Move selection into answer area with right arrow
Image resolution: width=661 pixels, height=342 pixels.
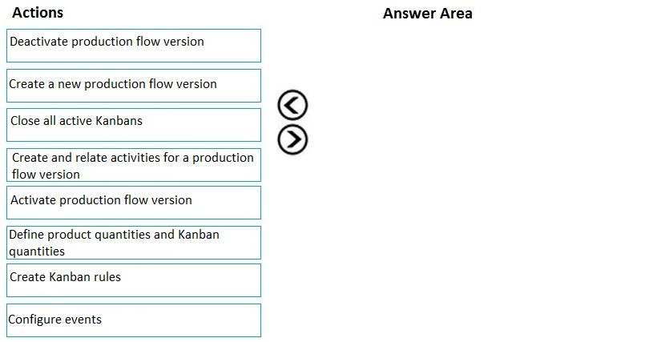tap(292, 139)
